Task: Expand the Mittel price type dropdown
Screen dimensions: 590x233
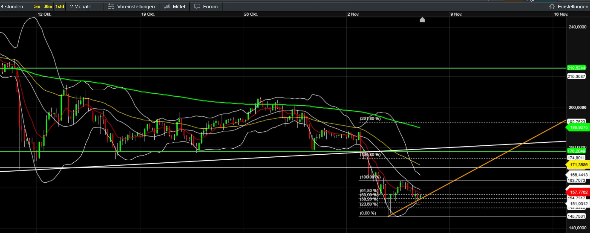Action: pos(179,6)
